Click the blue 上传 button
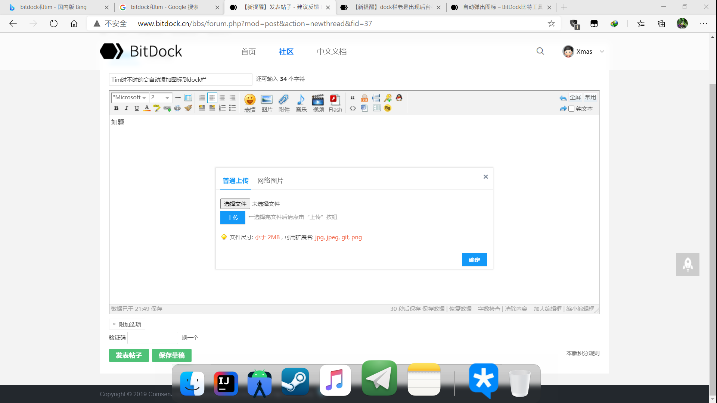Viewport: 717px width, 403px height. (233, 218)
